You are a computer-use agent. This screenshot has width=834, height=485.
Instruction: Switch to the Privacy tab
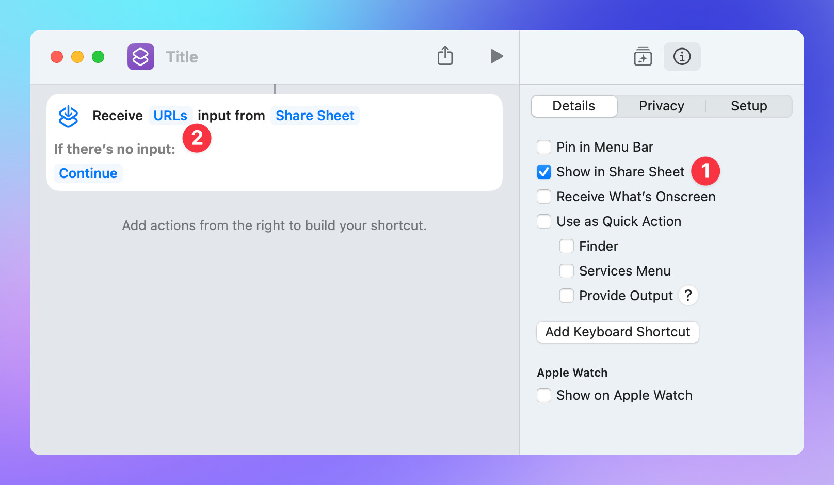[x=661, y=106]
